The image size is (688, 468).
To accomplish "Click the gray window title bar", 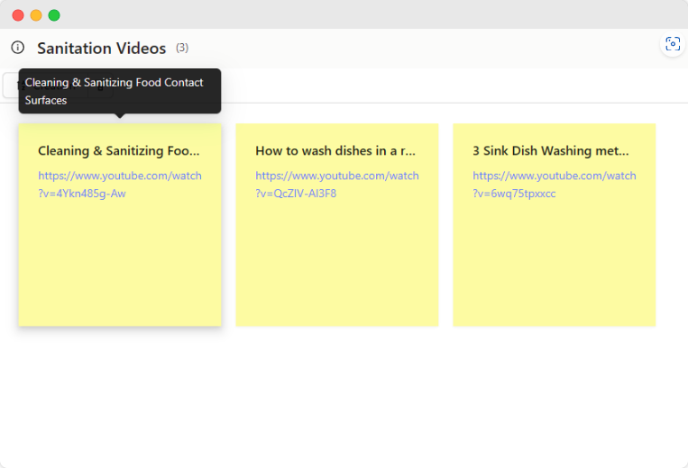I will [x=351, y=14].
